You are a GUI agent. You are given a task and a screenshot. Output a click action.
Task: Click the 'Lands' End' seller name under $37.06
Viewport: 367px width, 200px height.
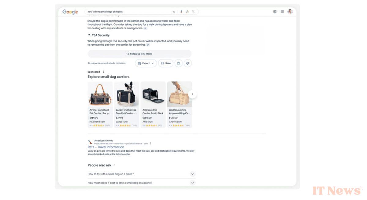pos(122,122)
